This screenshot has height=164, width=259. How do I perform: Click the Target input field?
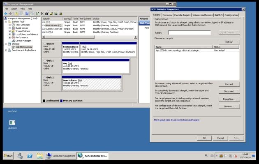click(x=190, y=33)
